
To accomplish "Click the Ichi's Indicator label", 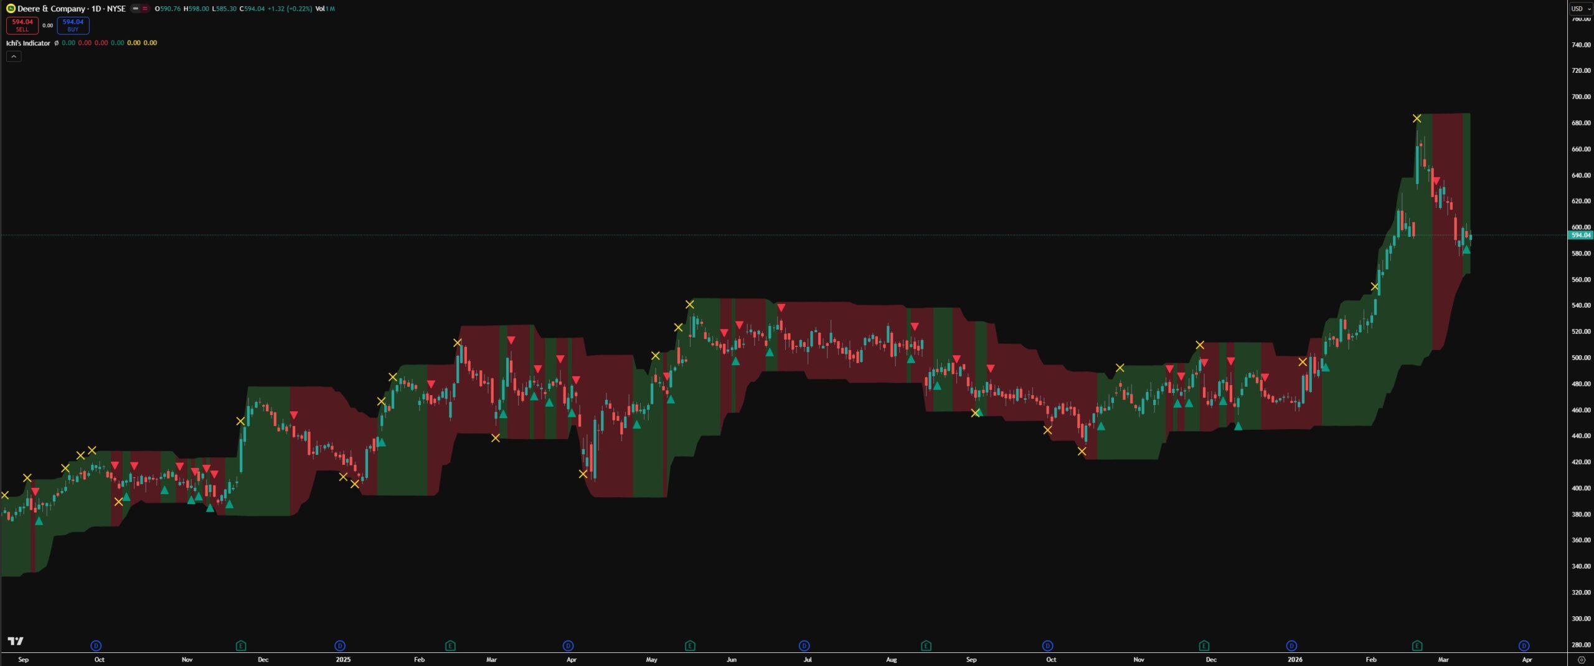I will tap(28, 43).
